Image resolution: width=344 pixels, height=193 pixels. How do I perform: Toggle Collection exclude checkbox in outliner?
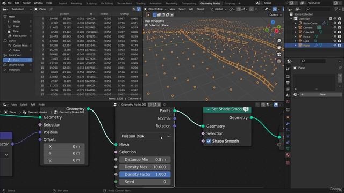tap(331, 19)
